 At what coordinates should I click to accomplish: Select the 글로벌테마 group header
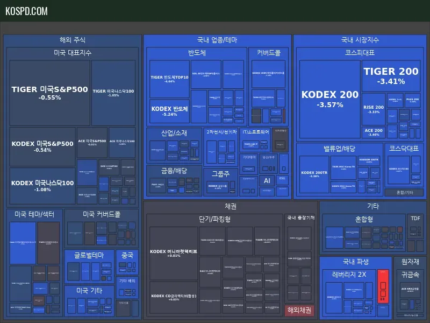(x=89, y=255)
